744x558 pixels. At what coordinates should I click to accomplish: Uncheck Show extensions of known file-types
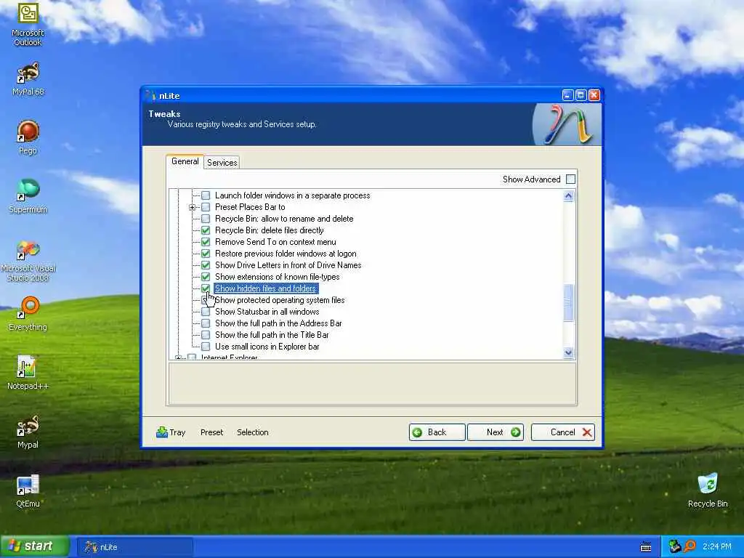pos(206,277)
